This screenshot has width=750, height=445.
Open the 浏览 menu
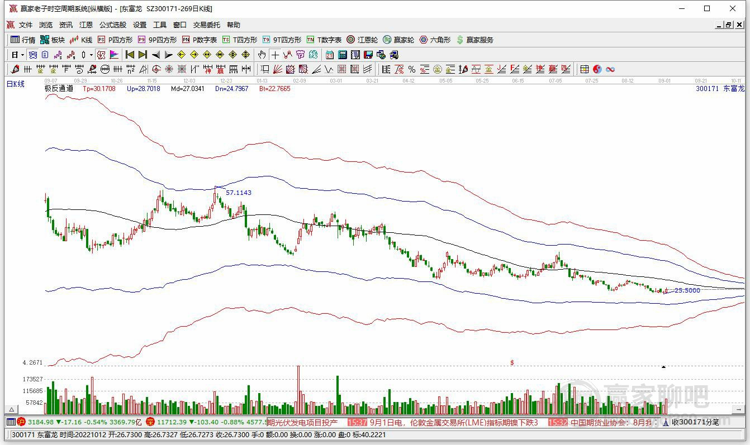[x=46, y=25]
